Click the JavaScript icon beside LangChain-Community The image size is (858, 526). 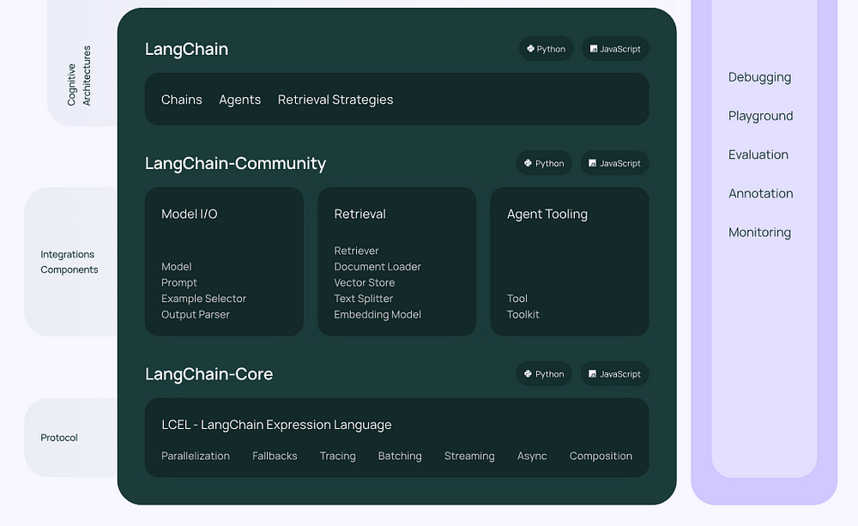click(x=592, y=163)
